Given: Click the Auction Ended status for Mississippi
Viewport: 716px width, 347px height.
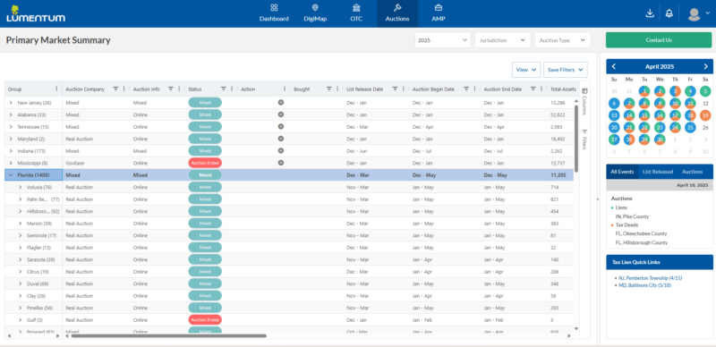Looking at the screenshot, I should [x=205, y=163].
